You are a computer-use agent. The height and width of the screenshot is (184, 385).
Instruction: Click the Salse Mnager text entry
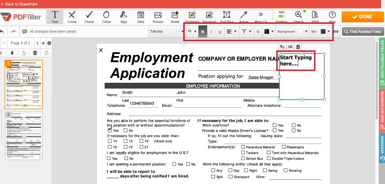[261, 77]
